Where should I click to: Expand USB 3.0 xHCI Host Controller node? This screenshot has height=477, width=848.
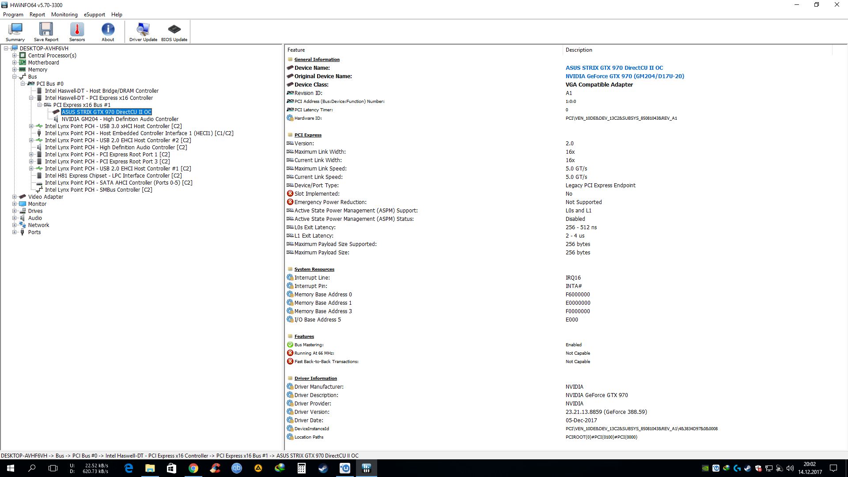pos(31,126)
